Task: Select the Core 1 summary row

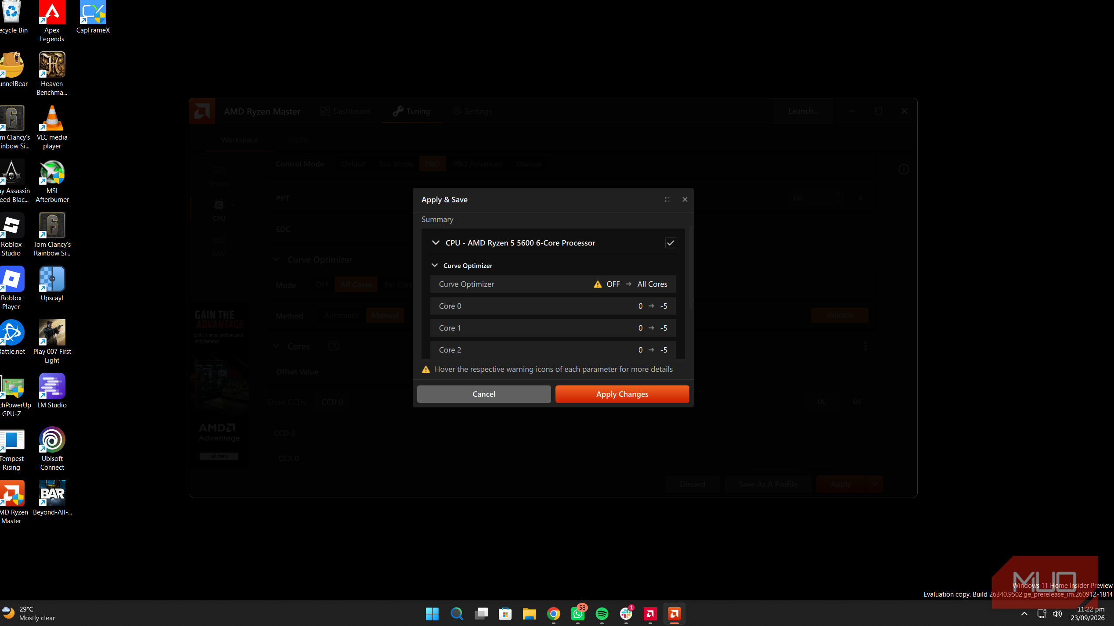Action: pos(553,328)
